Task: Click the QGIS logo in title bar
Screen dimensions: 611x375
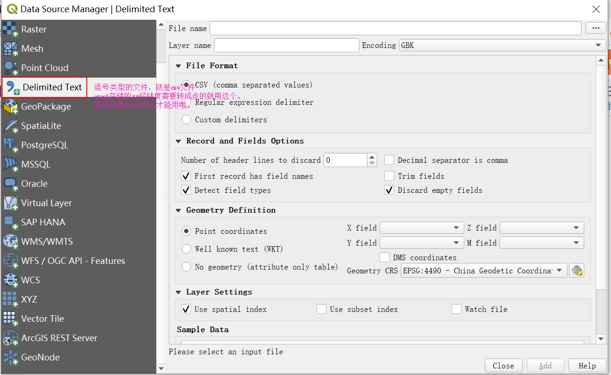Action: 11,9
